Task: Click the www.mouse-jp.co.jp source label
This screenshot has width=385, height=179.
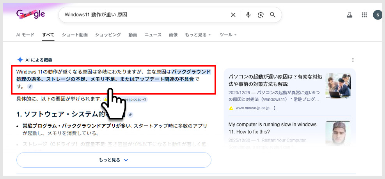Action: point(253,108)
